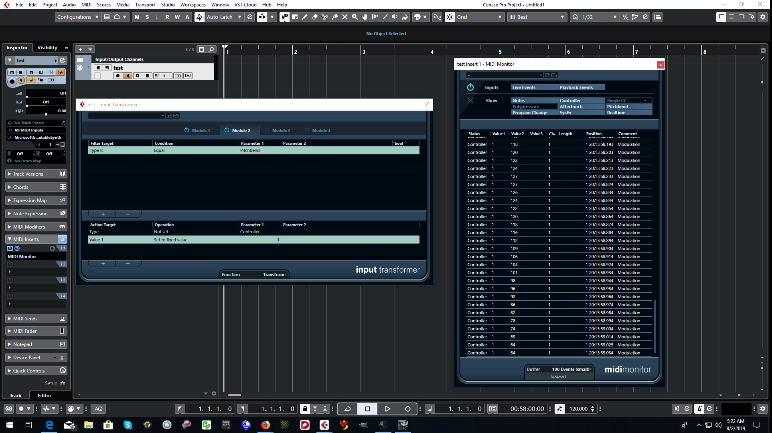Click Edit Channel Settings 'e' on test
Screen dimensions: 772x433
[63, 60]
